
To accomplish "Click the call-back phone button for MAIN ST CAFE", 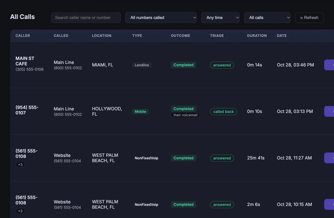I will click(x=329, y=65).
